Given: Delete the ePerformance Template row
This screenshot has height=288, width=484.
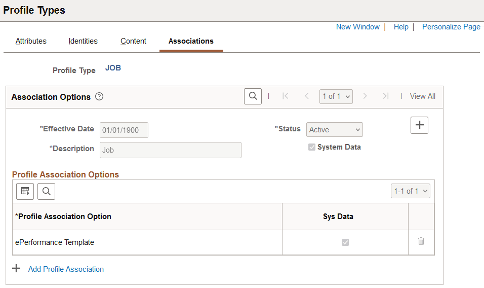Looking at the screenshot, I should click(421, 241).
